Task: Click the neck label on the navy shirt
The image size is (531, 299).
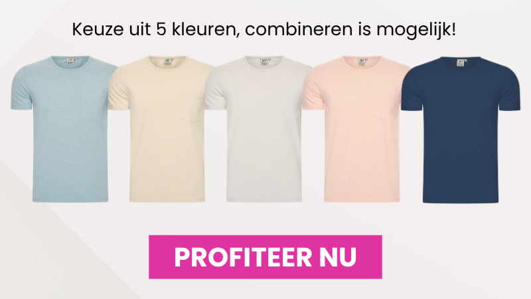Action: click(460, 62)
